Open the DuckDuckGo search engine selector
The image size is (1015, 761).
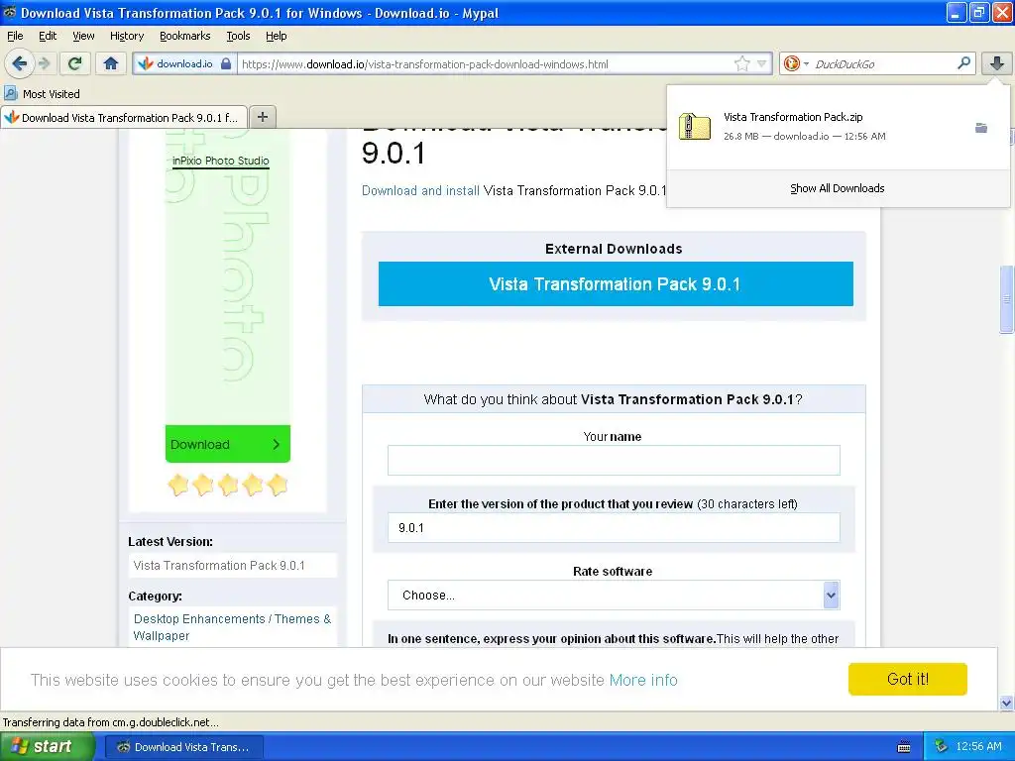click(796, 63)
